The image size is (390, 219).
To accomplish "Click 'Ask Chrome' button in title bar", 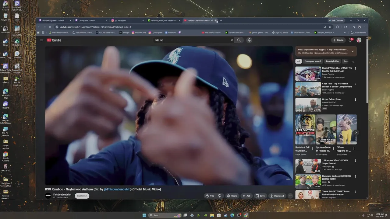I will [336, 20].
